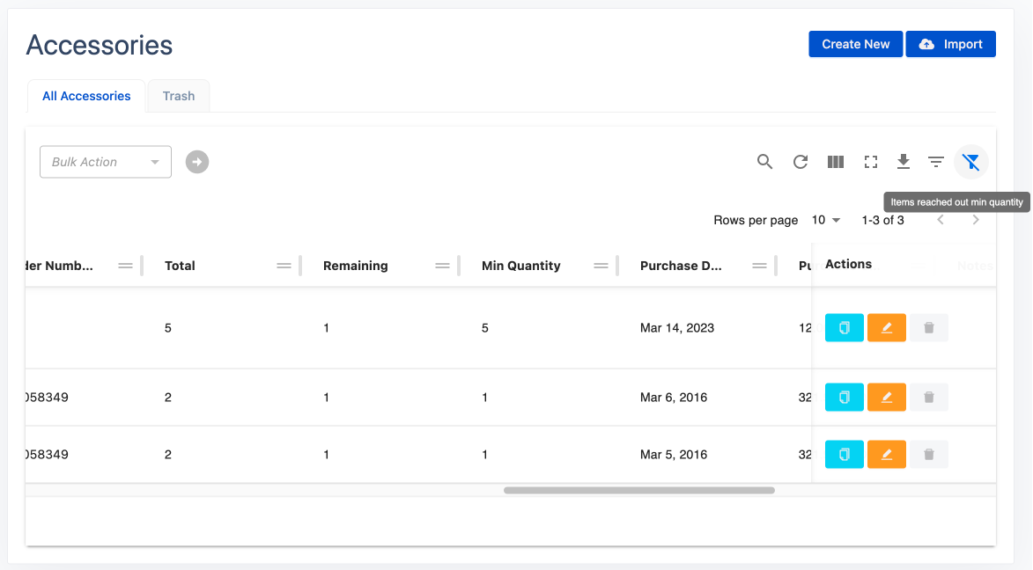The width and height of the screenshot is (1033, 570).
Task: Open the show/hide columns icon
Action: (x=836, y=162)
